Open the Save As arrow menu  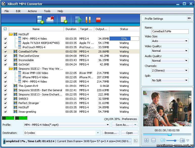(135, 125)
